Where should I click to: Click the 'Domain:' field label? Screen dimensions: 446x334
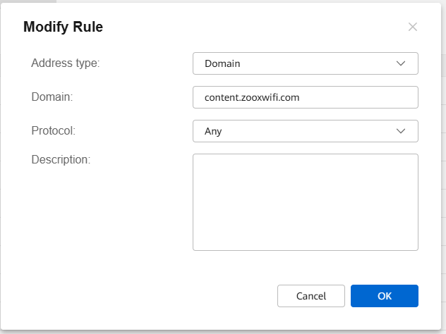pyautogui.click(x=52, y=97)
